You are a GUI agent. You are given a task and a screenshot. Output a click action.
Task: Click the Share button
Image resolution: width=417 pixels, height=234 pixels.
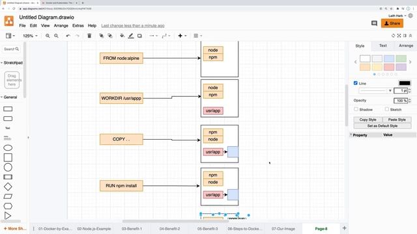click(392, 23)
